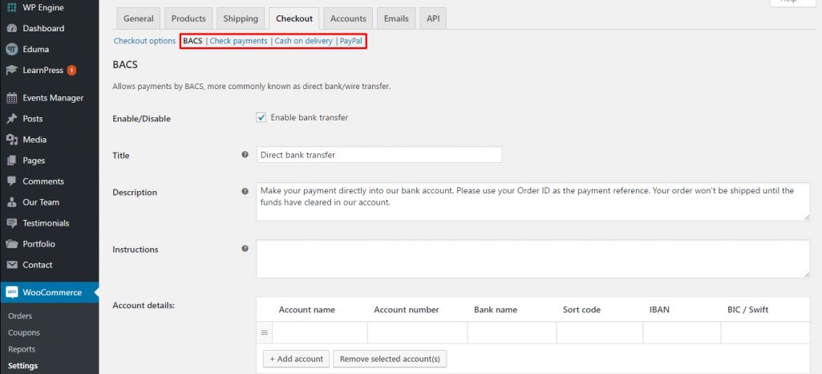This screenshot has height=374, width=822.
Task: Open the PayPal settings link
Action: (x=350, y=41)
